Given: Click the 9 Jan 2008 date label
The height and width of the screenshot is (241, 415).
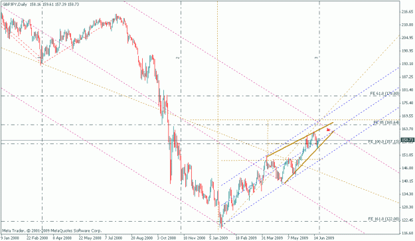Looking at the screenshot, I should pyautogui.click(x=10, y=238).
